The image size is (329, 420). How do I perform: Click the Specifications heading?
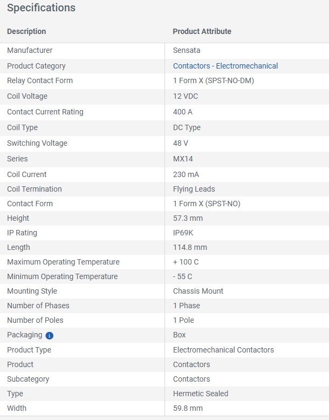coord(41,8)
